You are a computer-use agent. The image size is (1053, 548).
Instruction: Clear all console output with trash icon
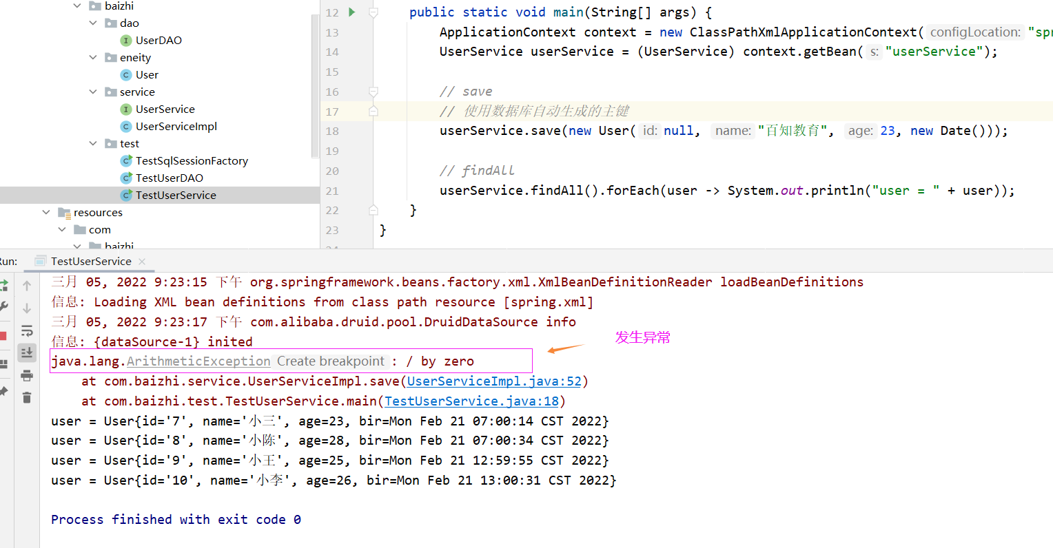coord(27,397)
